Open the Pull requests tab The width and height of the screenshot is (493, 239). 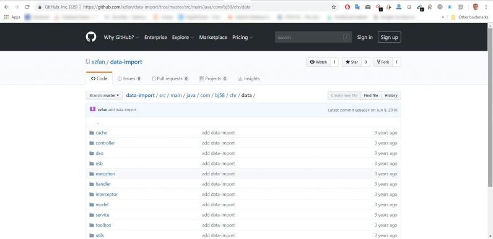[x=170, y=78]
